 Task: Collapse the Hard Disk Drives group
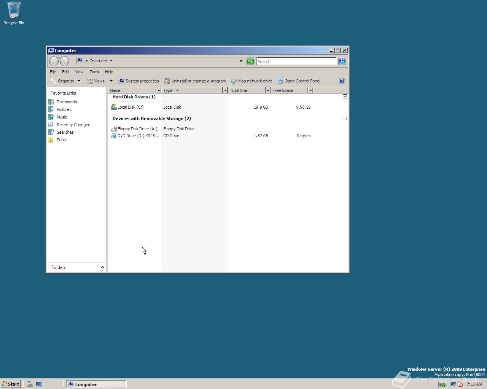point(345,96)
